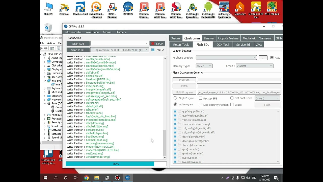This screenshot has width=323, height=182.
Task: Open Google Chrome from the taskbar
Action: coord(86,178)
